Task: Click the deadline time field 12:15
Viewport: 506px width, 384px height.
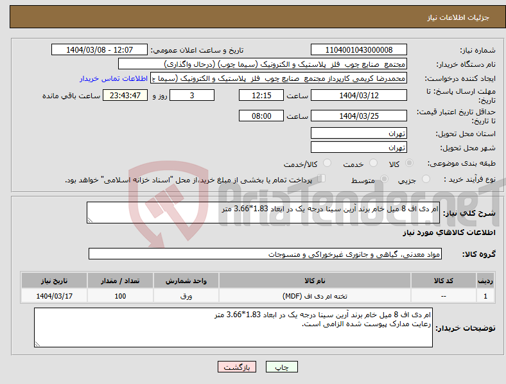Action: click(261, 95)
